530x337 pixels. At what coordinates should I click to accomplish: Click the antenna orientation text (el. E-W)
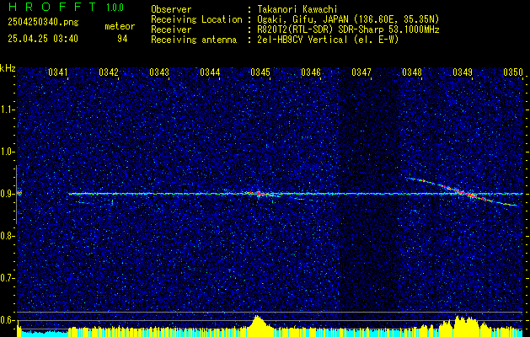(375, 40)
